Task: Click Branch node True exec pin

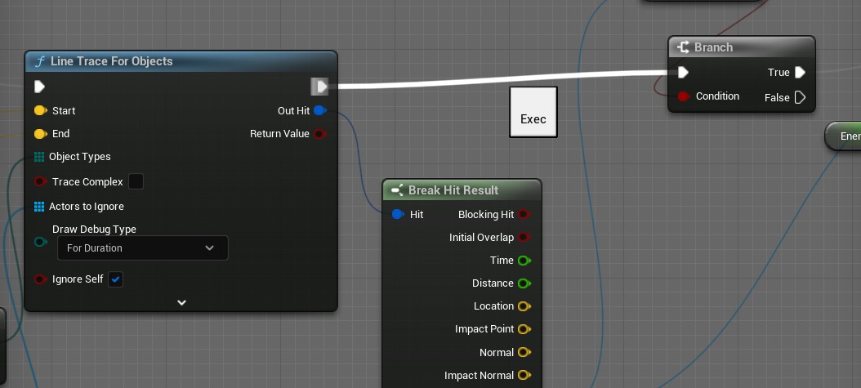Action: 800,73
